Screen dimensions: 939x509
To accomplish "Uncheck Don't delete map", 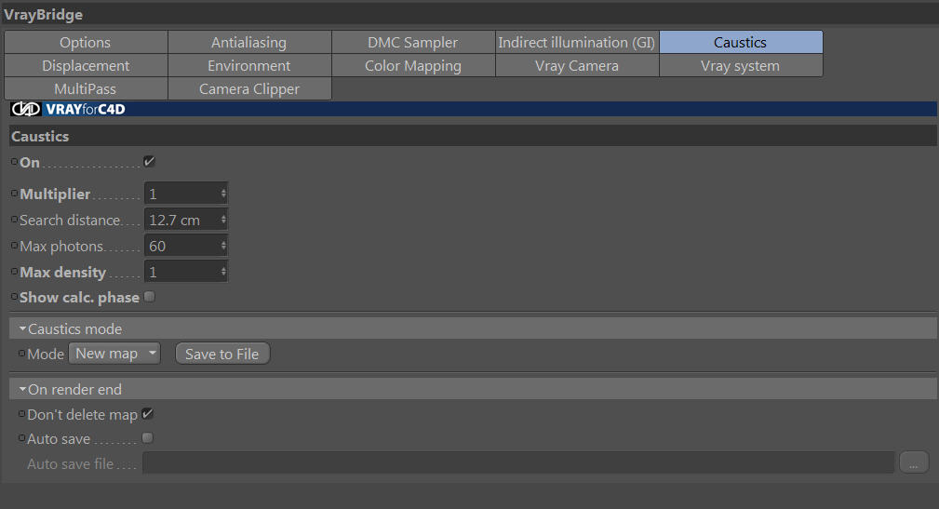I will (147, 414).
